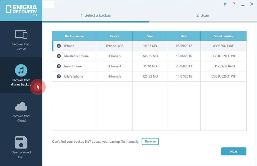The image size is (257, 166).
Task: Click the iPhone 5 cell in Bilal's row
Action: point(115,76)
